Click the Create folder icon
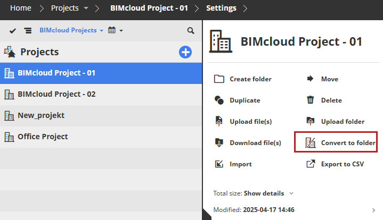383x220 pixels. (x=219, y=79)
